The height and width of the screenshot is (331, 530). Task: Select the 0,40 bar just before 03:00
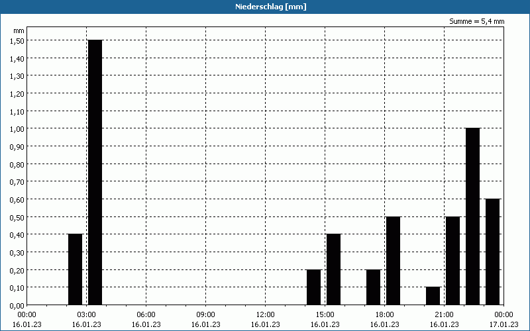click(75, 269)
